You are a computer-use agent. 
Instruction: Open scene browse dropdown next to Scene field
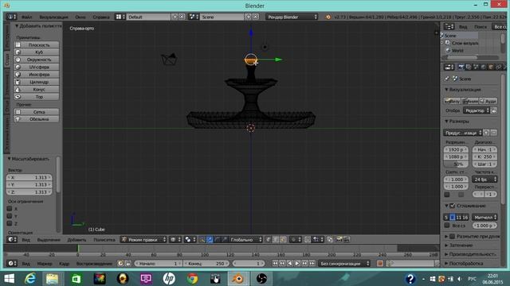(x=194, y=17)
